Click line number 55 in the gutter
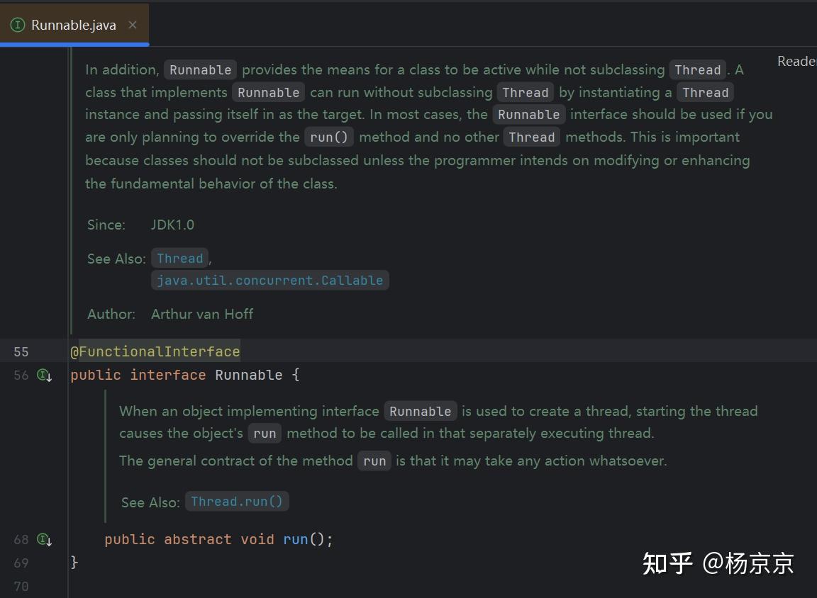 [x=21, y=351]
